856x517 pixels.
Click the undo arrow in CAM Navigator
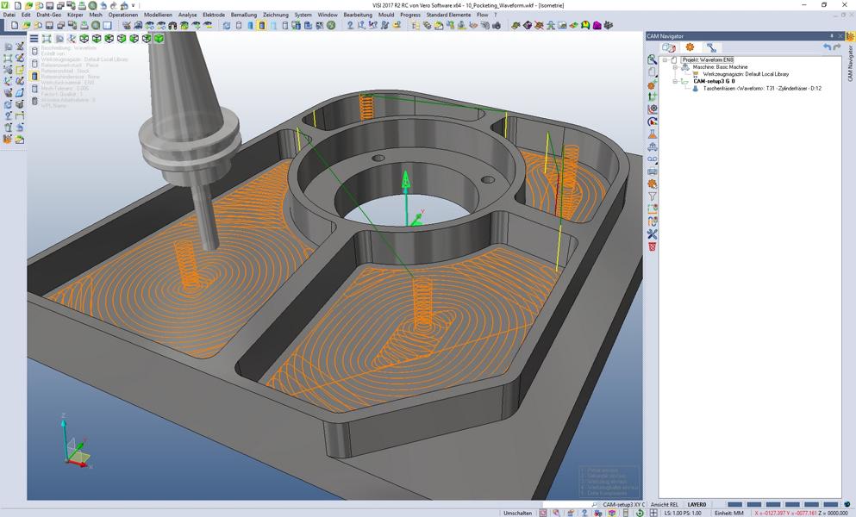[827, 47]
